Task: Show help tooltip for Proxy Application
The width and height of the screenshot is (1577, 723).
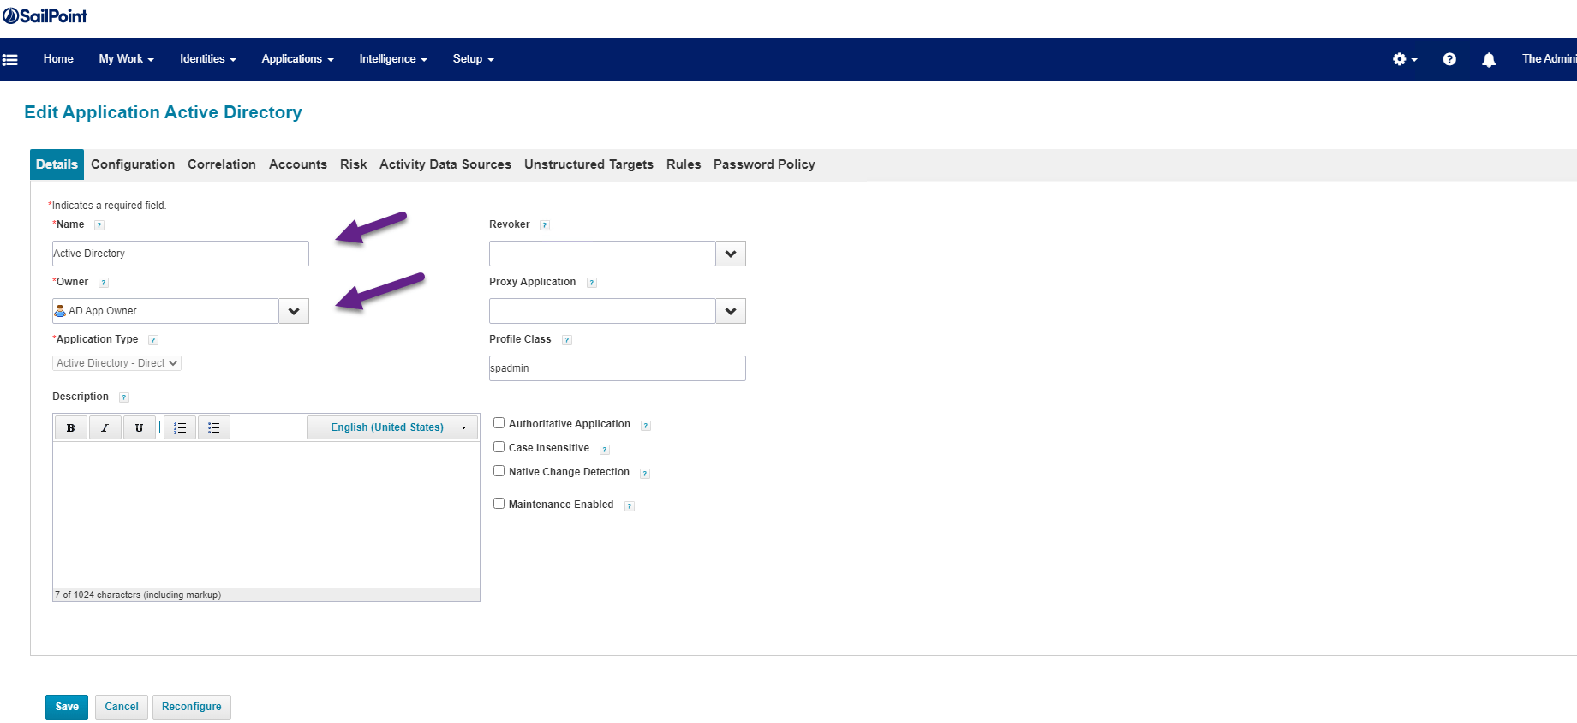Action: [x=592, y=283]
